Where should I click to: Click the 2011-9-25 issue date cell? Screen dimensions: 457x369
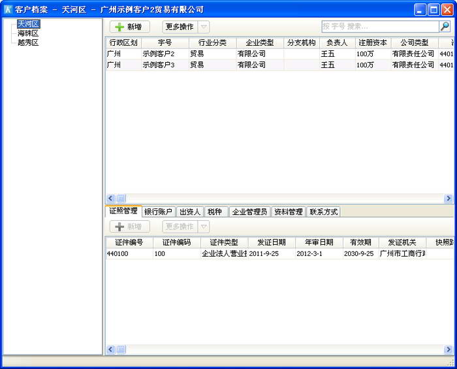272,253
